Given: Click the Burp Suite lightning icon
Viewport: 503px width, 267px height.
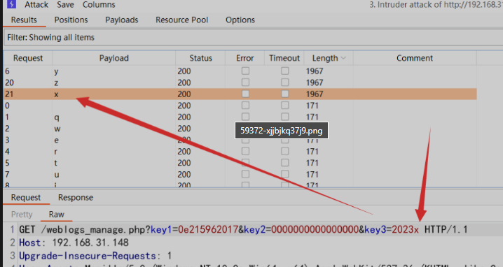Looking at the screenshot, I should pos(11,4).
